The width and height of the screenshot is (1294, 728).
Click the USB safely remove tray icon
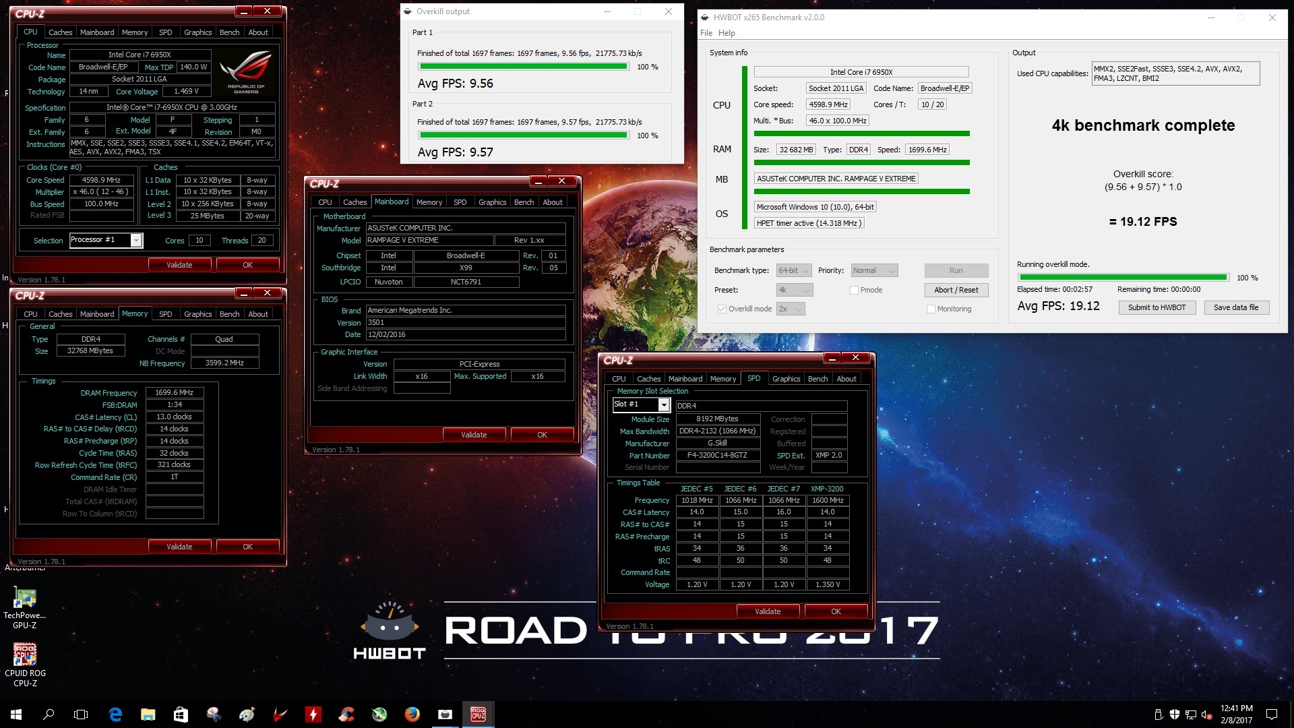[1159, 715]
